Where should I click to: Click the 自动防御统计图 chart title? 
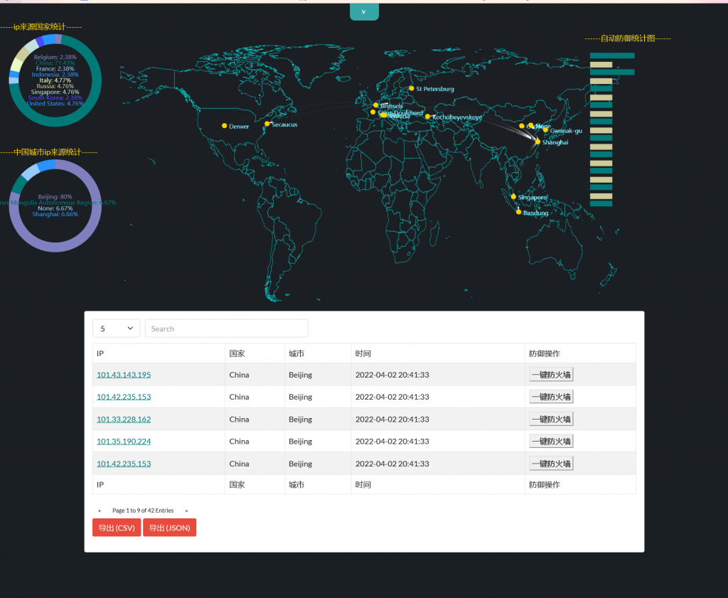628,38
